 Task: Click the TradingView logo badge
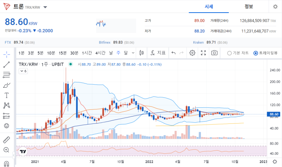point(23,152)
